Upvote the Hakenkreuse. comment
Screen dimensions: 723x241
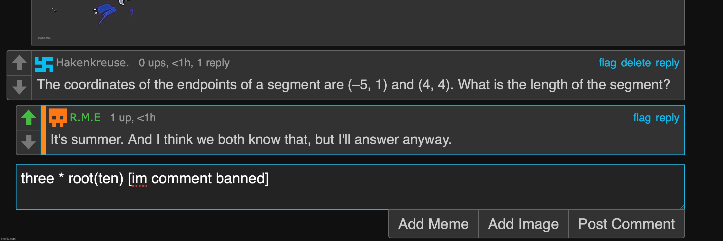(19, 63)
